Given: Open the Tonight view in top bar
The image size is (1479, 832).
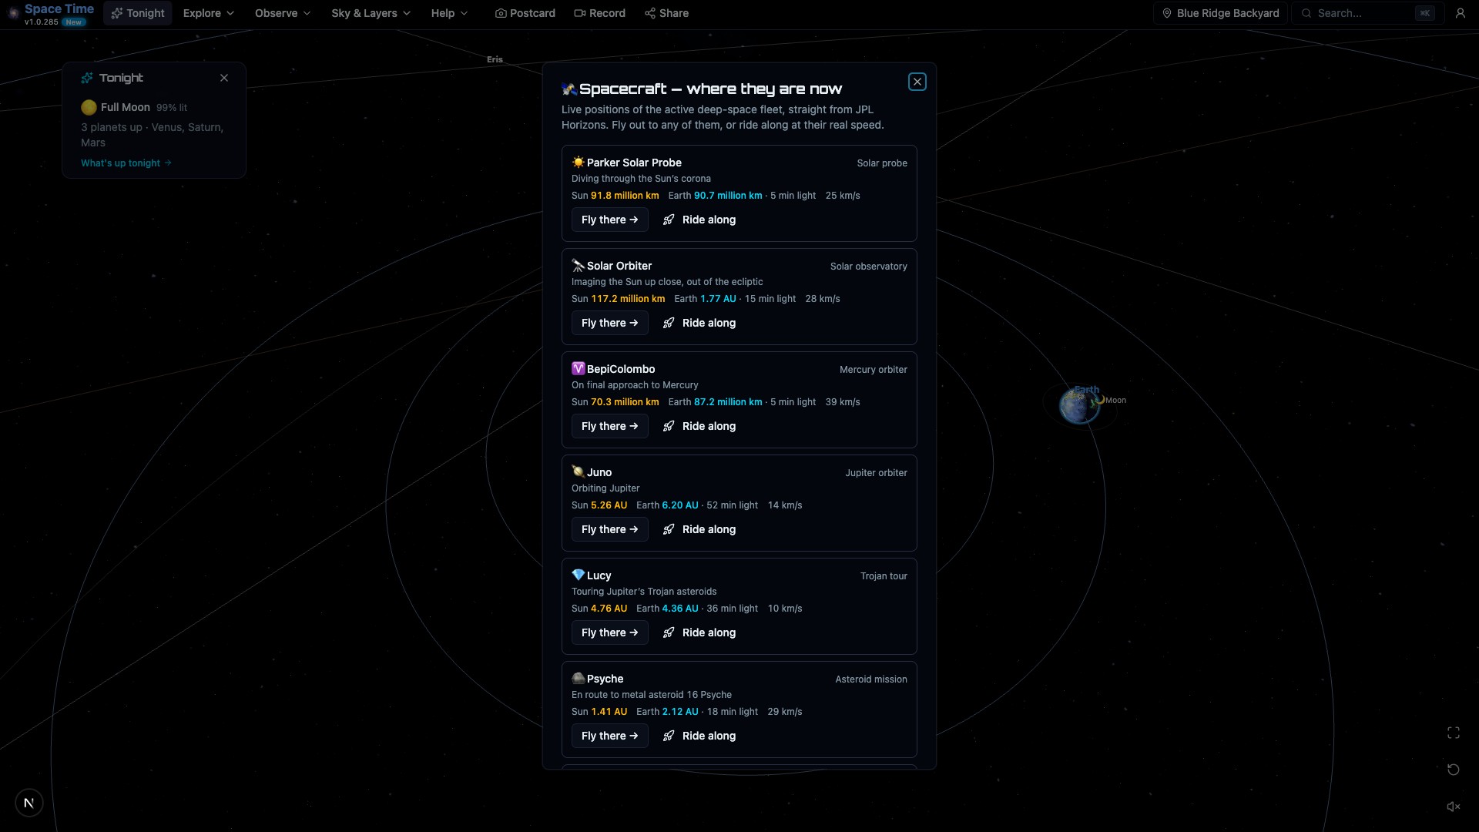Looking at the screenshot, I should tap(138, 13).
